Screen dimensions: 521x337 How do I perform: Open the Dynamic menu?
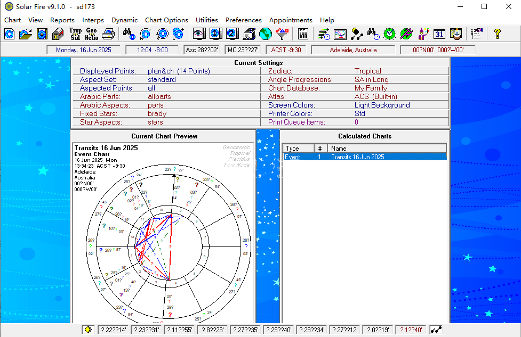(124, 20)
